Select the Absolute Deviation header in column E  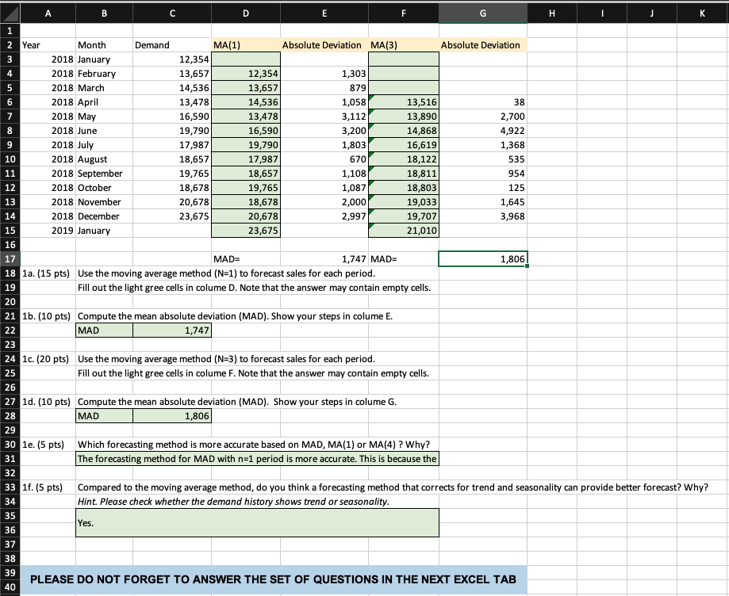pyautogui.click(x=324, y=44)
